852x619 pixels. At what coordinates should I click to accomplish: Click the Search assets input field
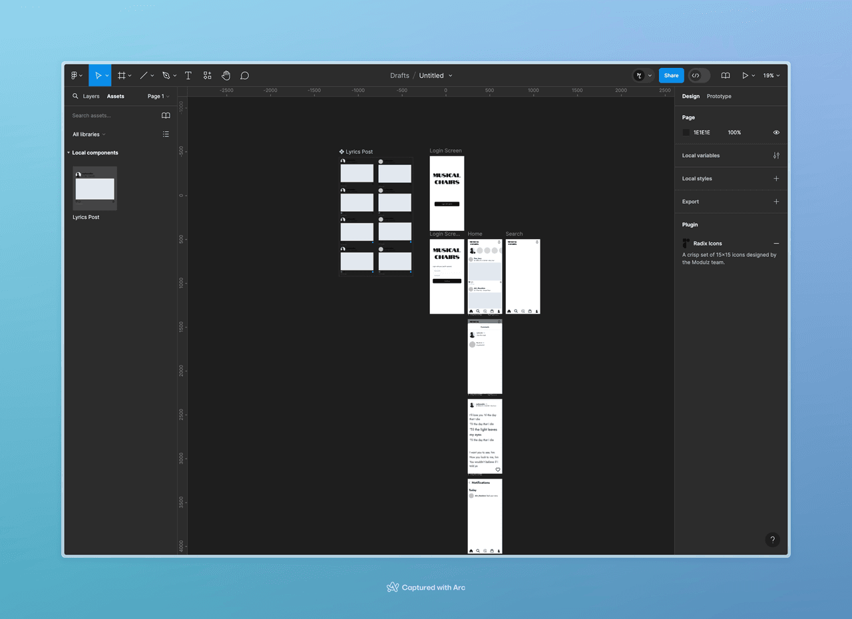point(113,116)
